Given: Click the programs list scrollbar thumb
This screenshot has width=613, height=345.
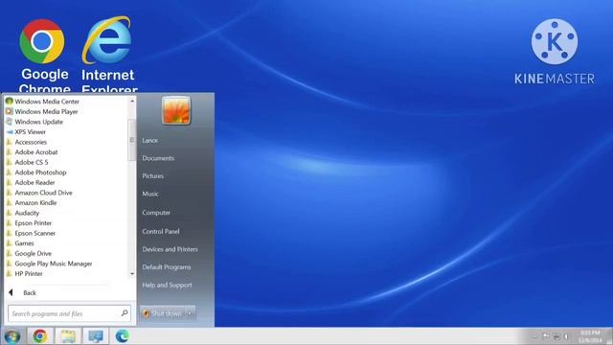Looking at the screenshot, I should 132,140.
